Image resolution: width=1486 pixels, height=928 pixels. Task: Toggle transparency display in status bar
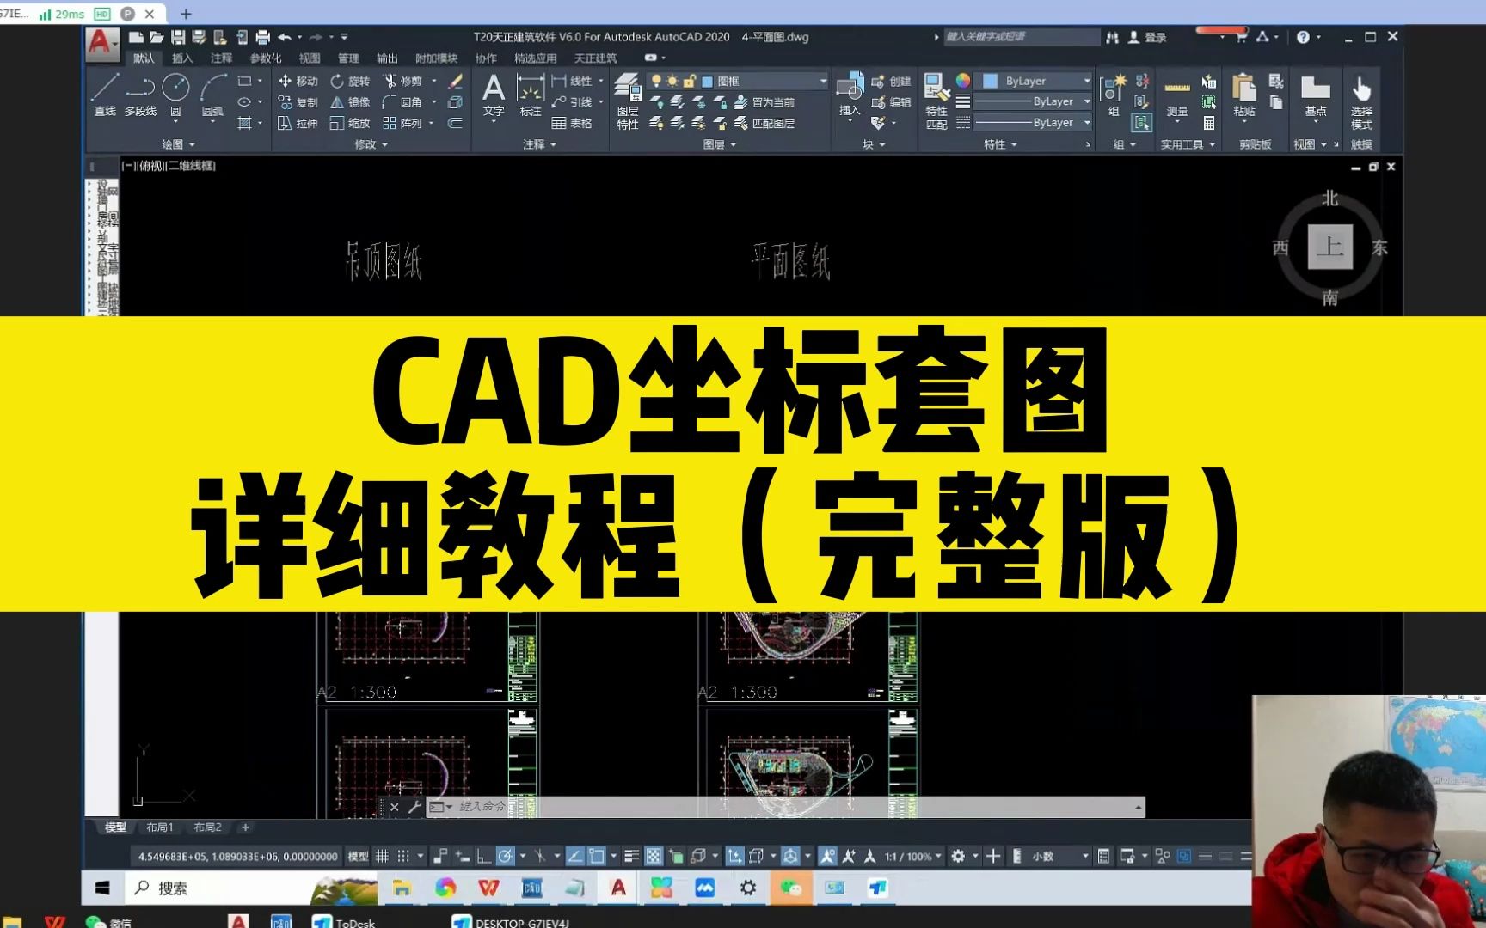654,856
